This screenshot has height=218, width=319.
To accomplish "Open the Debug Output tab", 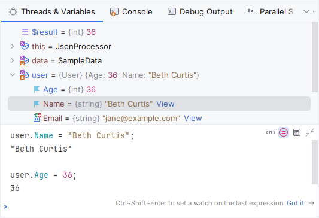I will point(200,11).
